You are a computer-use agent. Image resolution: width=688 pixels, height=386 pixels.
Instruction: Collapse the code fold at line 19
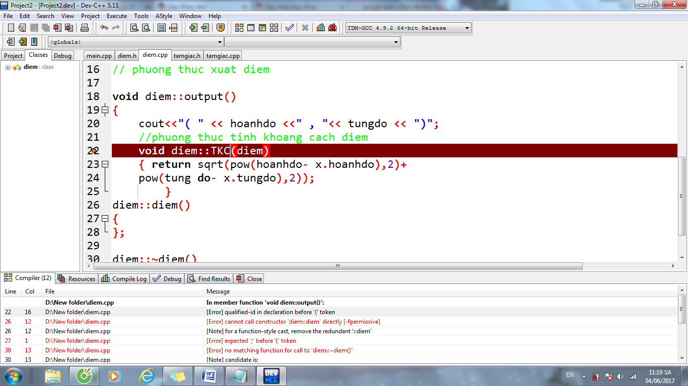(105, 110)
